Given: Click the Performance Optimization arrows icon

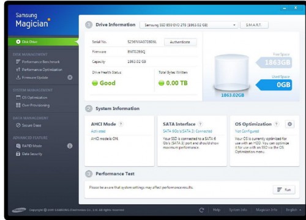Looking at the screenshot, I should pyautogui.click(x=18, y=70).
